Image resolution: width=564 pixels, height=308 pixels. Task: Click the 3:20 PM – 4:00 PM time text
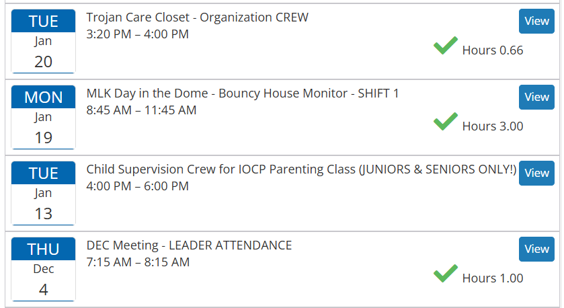tap(137, 34)
